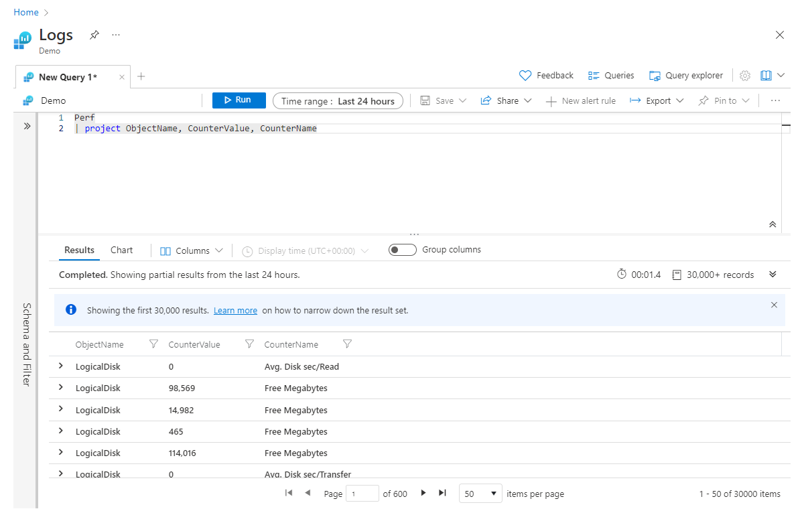Viewport: 804px width, 509px height.
Task: Open the Columns dropdown
Action: 192,250
